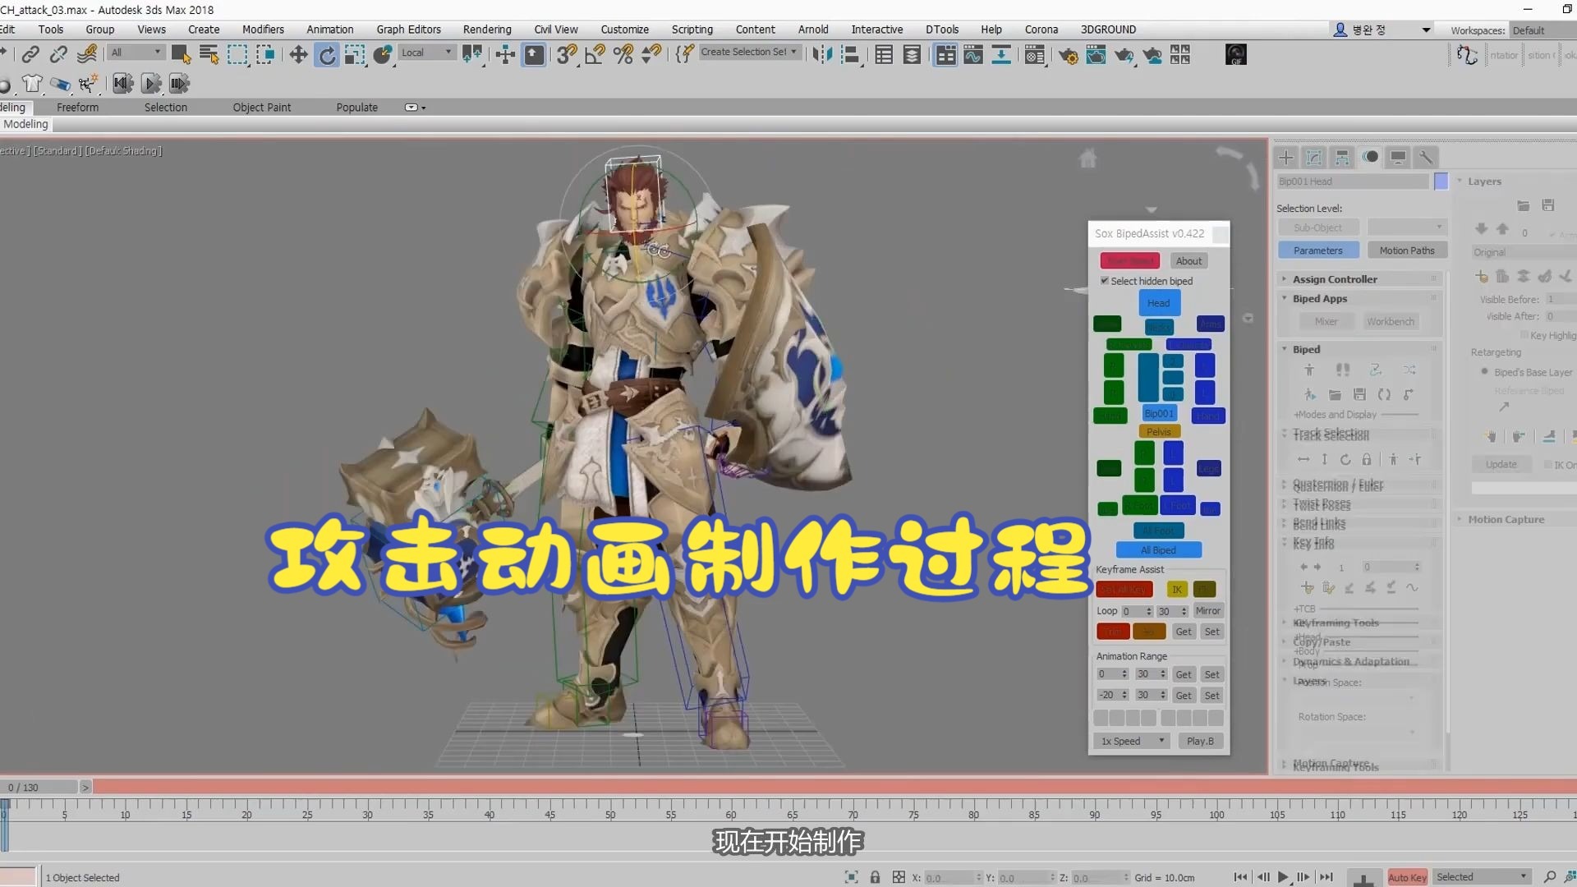Open the All selection filter dropdown
The image size is (1577, 887).
(x=136, y=53)
